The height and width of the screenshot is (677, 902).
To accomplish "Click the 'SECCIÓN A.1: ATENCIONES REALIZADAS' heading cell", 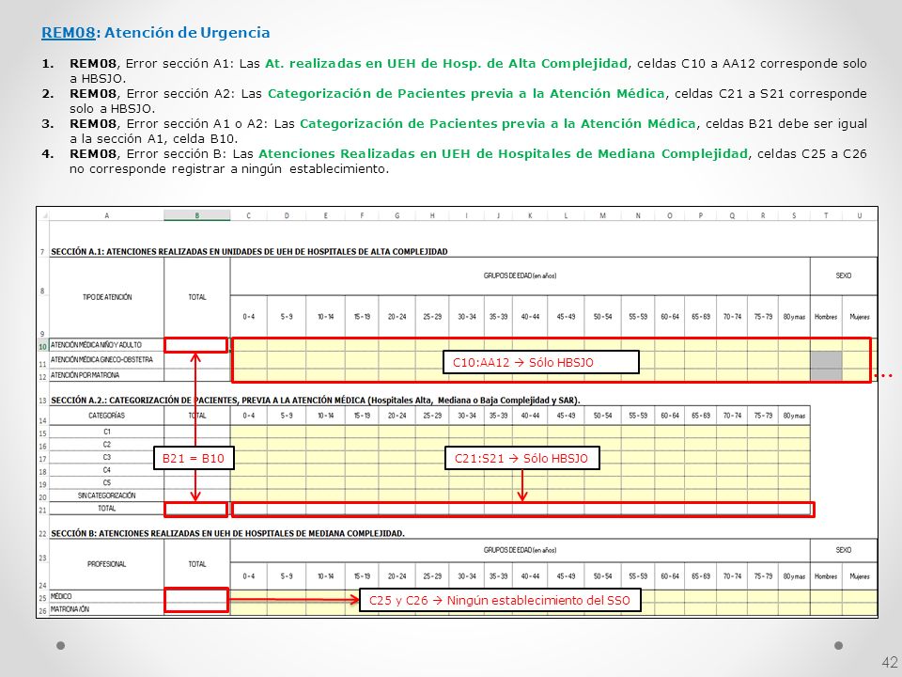I will point(249,252).
